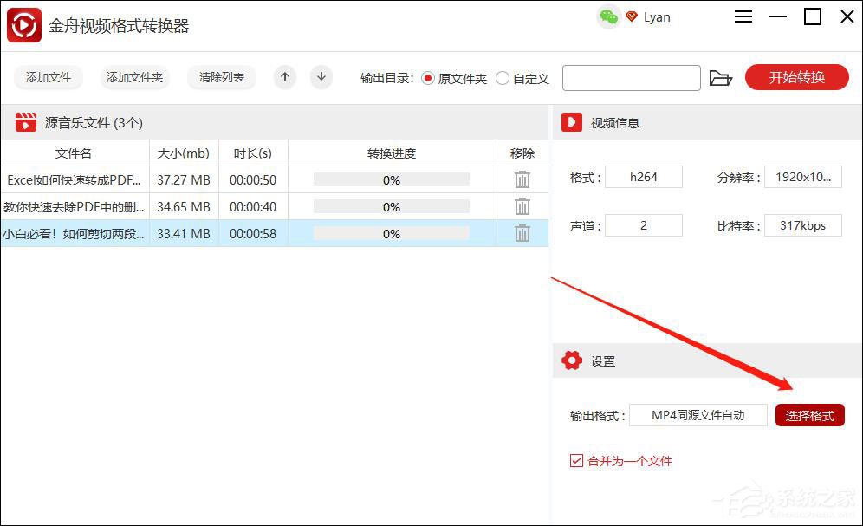Select the 原文件夹 output directory radio button

click(x=426, y=77)
